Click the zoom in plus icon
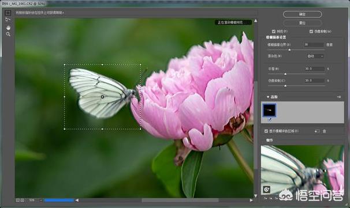 pyautogui.click(x=23, y=201)
